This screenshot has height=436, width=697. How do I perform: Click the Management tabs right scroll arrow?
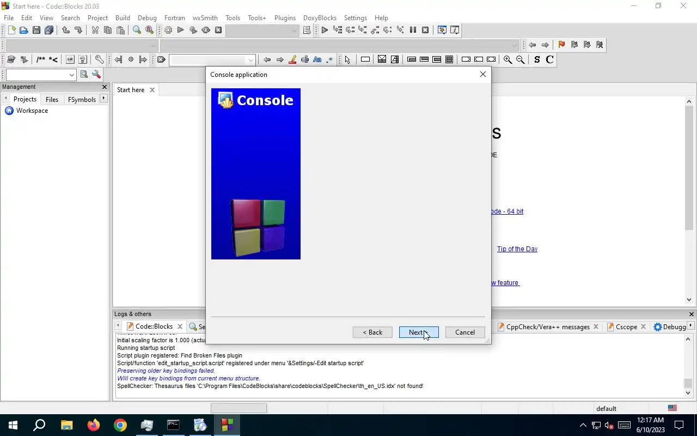click(103, 99)
